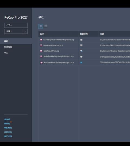Sort by the 数据位置 column header

(x=84, y=34)
